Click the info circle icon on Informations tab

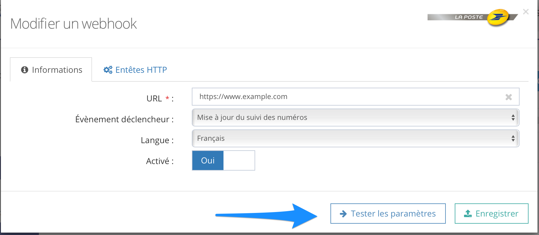[24, 70]
